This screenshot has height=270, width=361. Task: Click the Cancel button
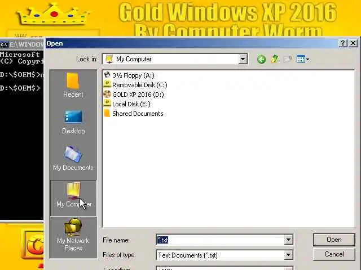(x=334, y=254)
